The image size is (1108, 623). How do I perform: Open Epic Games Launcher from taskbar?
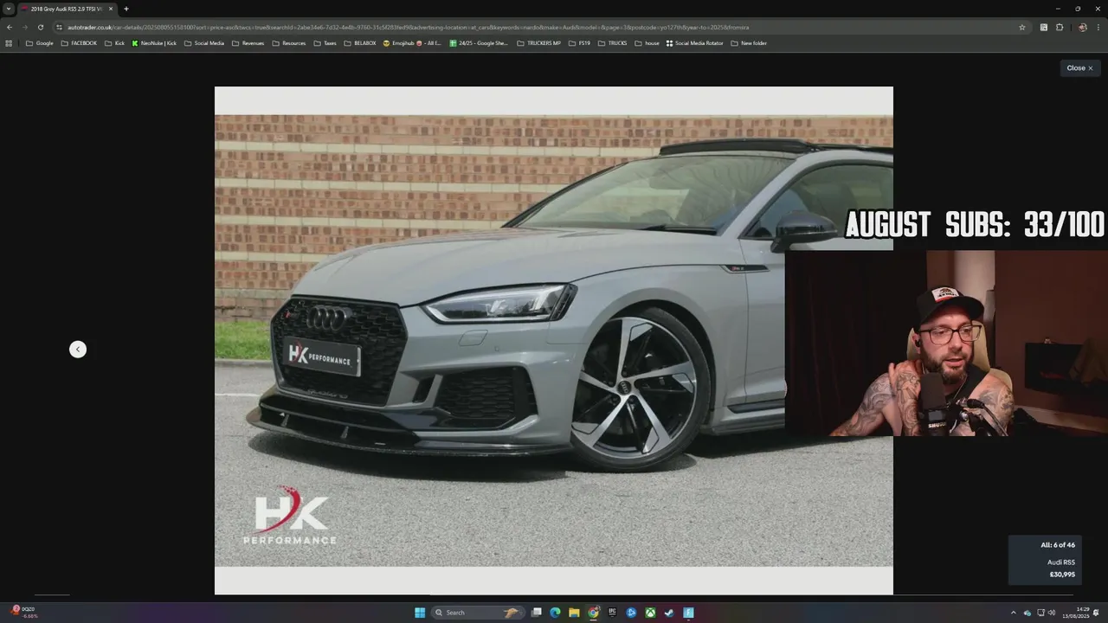tap(612, 613)
